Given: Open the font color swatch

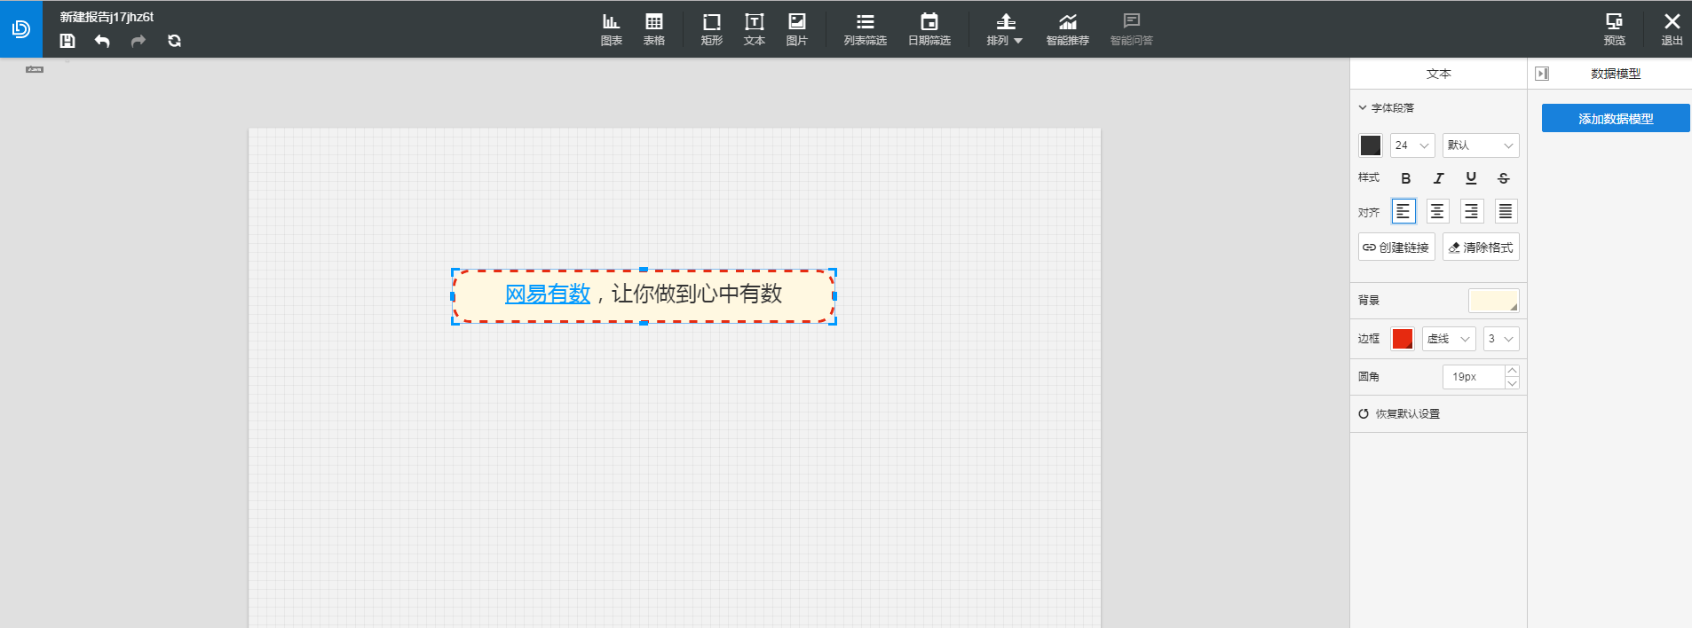Looking at the screenshot, I should pos(1371,145).
